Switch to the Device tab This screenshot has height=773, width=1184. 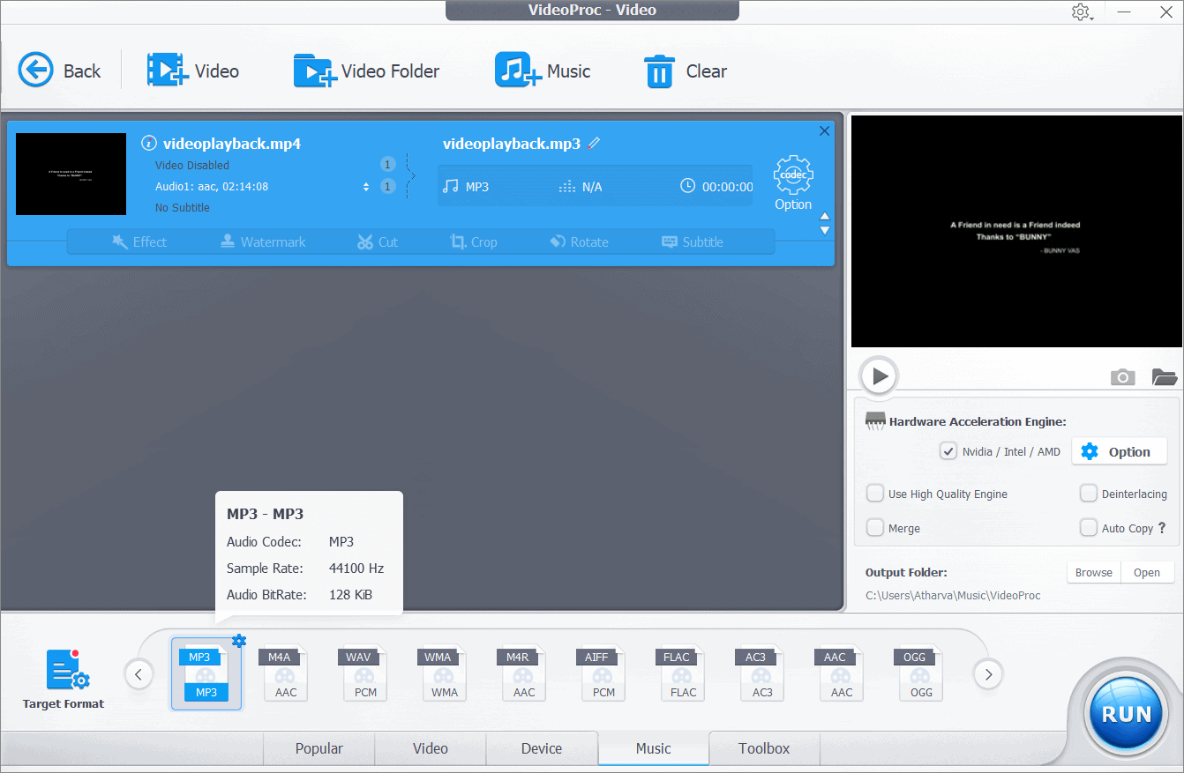(x=542, y=748)
